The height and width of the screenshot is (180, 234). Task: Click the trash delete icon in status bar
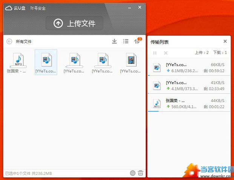pos(140,173)
